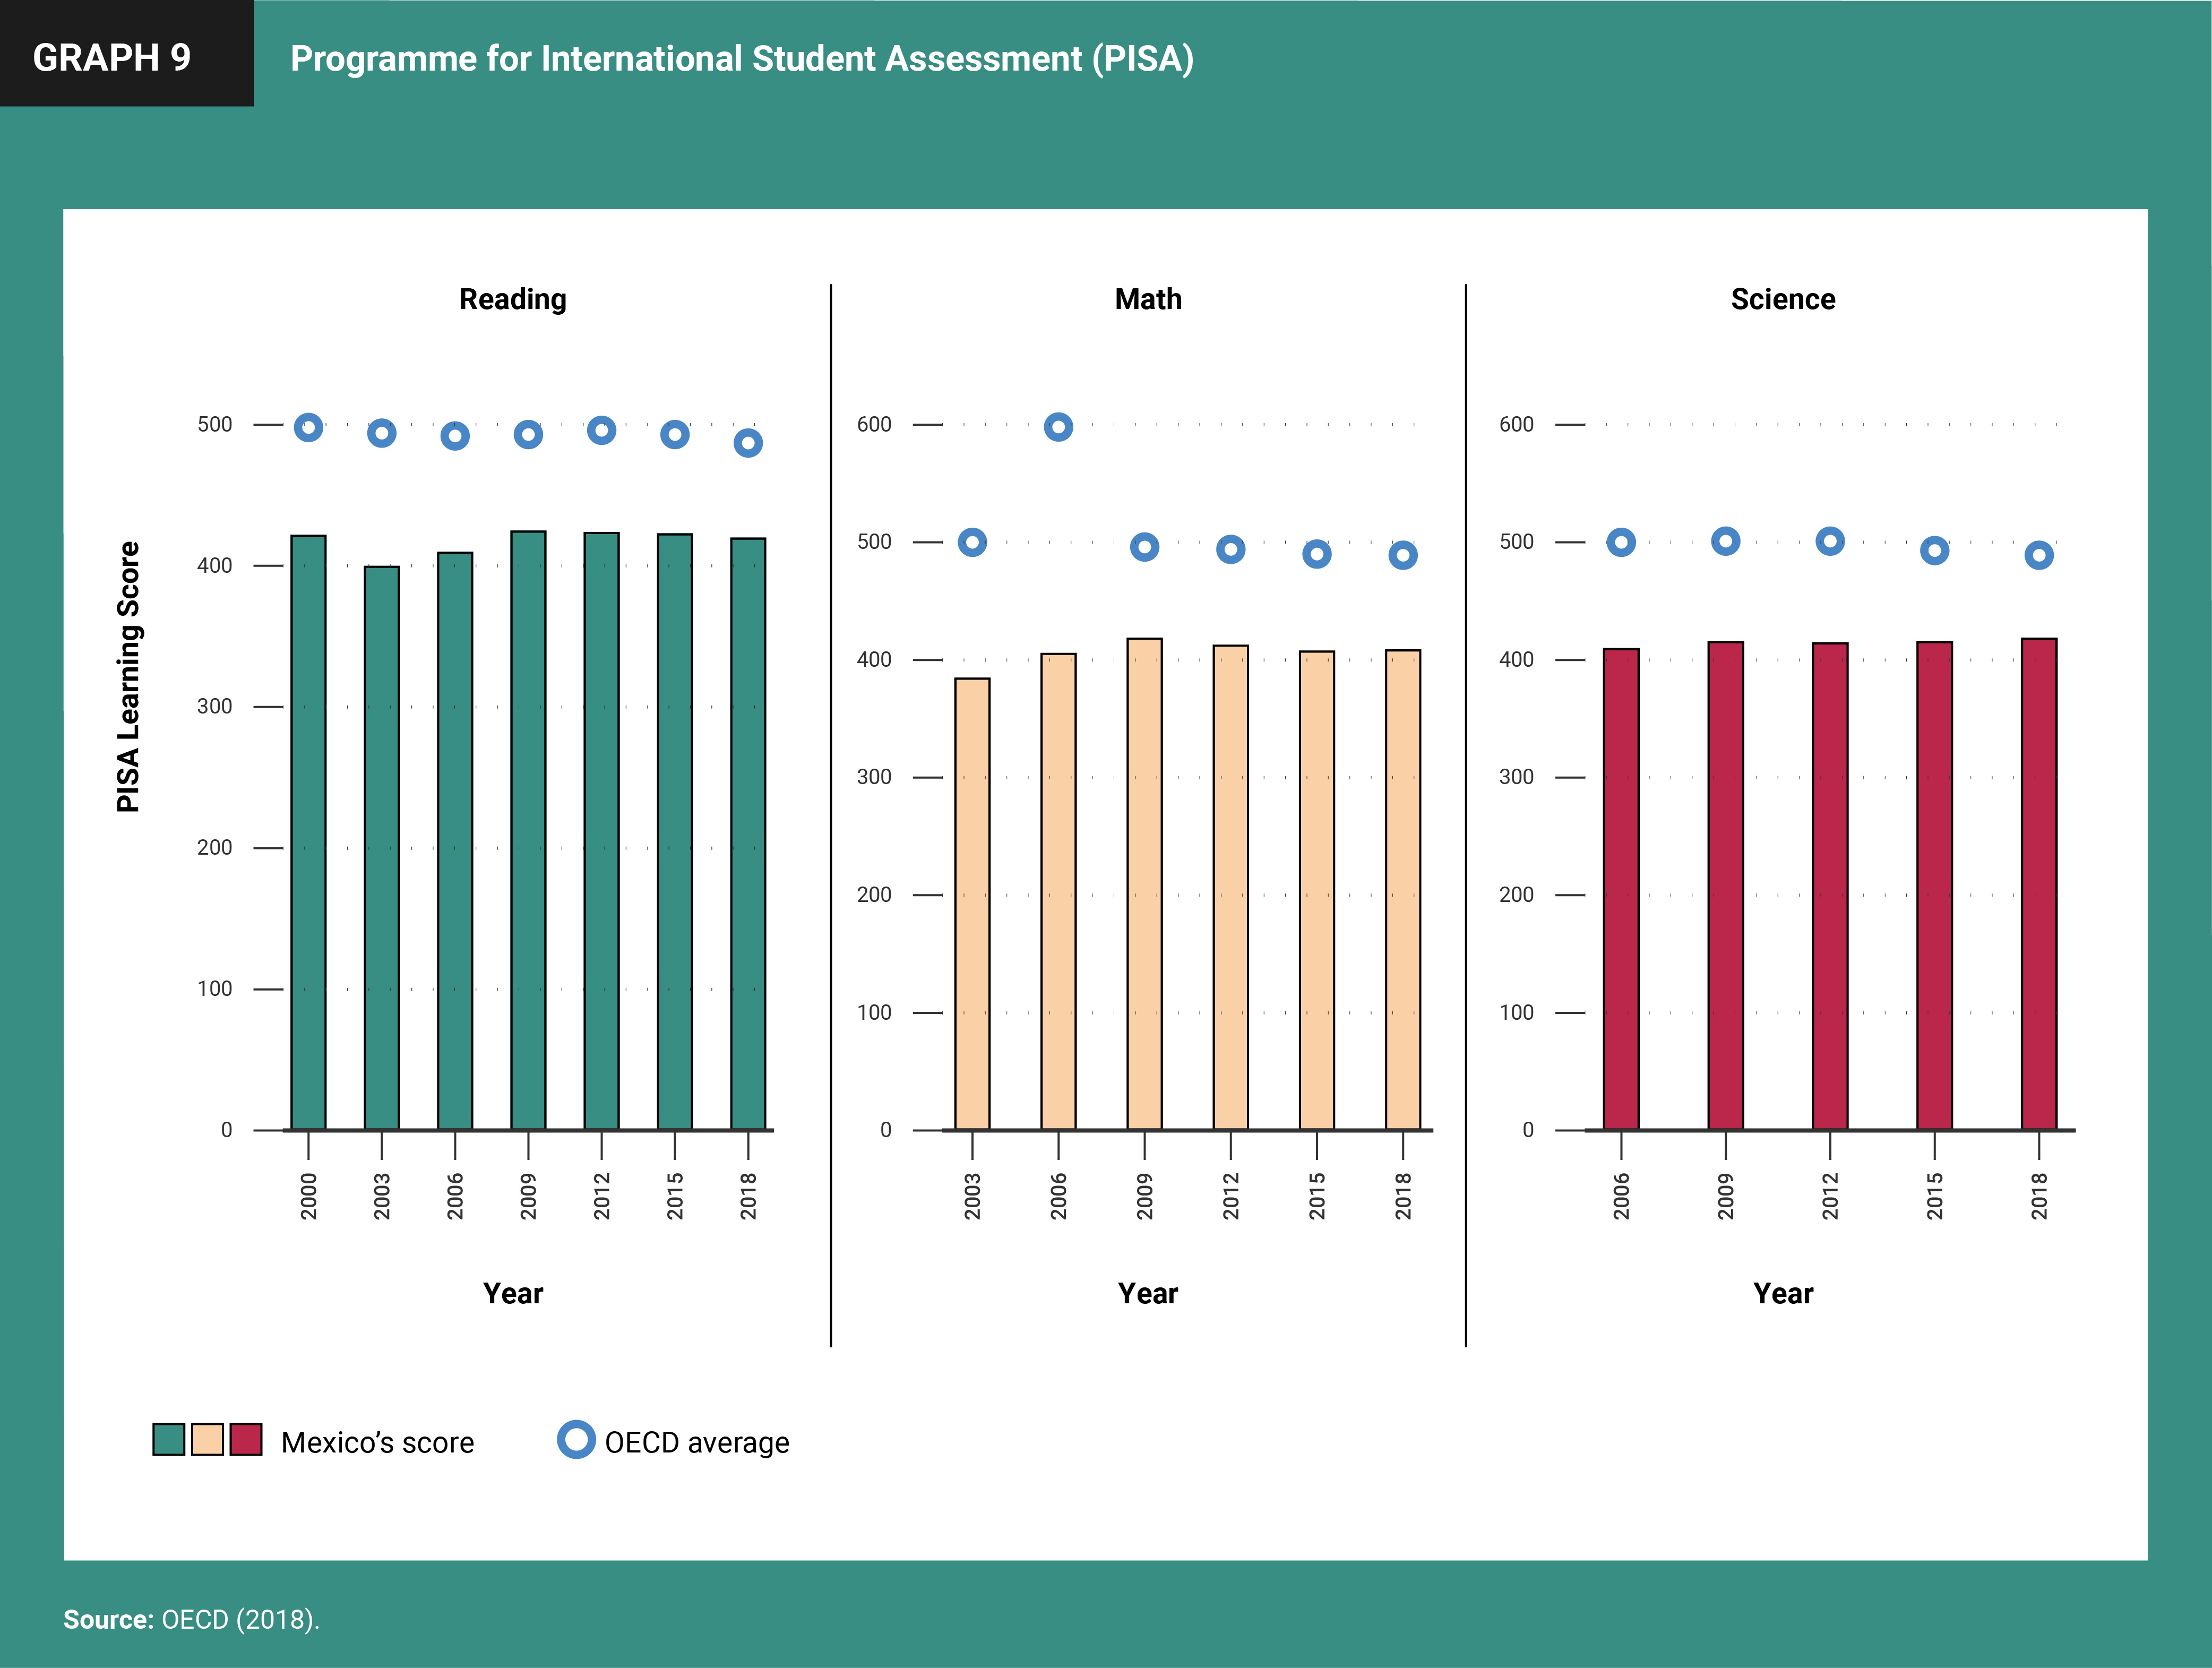Viewport: 2212px width, 1668px height.
Task: Click the 2012 OECD science average marker
Action: coord(1829,541)
